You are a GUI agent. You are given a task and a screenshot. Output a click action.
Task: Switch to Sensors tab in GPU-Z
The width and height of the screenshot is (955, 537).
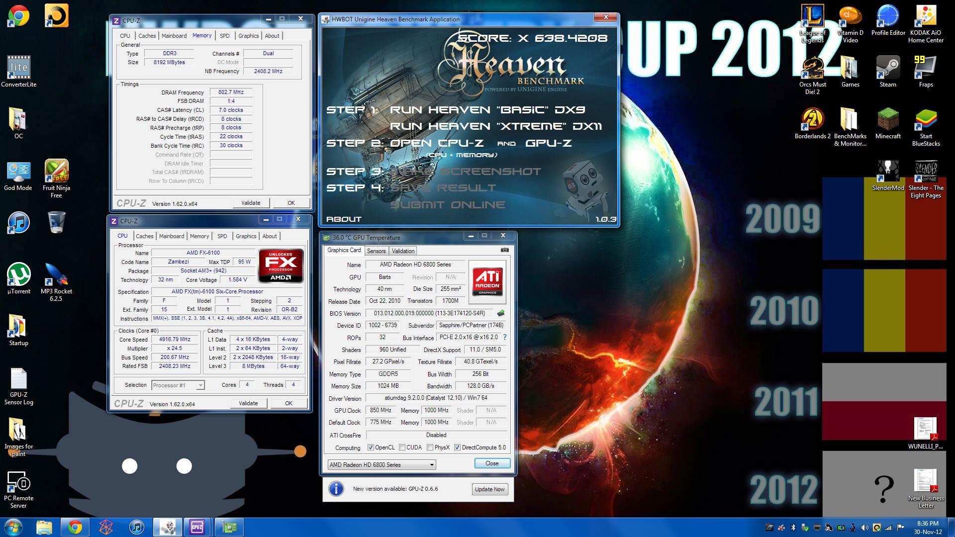[377, 251]
